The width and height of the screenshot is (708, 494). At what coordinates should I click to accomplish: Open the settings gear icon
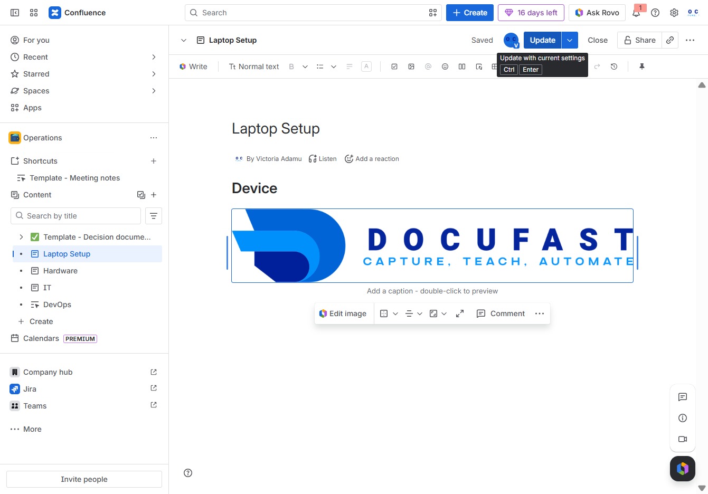click(674, 13)
